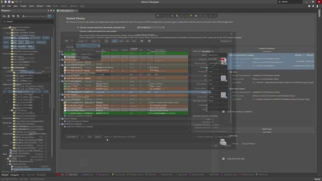Click the Open folder icon in title bar
Viewport: 322px width, 181px height.
13,2
